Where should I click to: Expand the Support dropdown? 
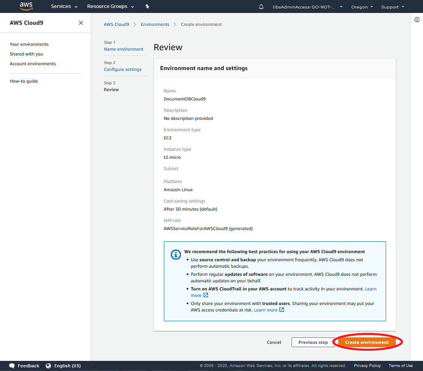click(x=391, y=6)
